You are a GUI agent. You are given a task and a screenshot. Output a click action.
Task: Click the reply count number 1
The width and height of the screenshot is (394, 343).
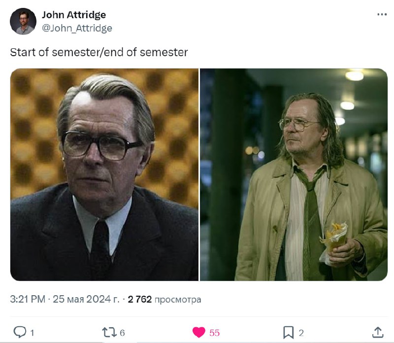tap(32, 333)
